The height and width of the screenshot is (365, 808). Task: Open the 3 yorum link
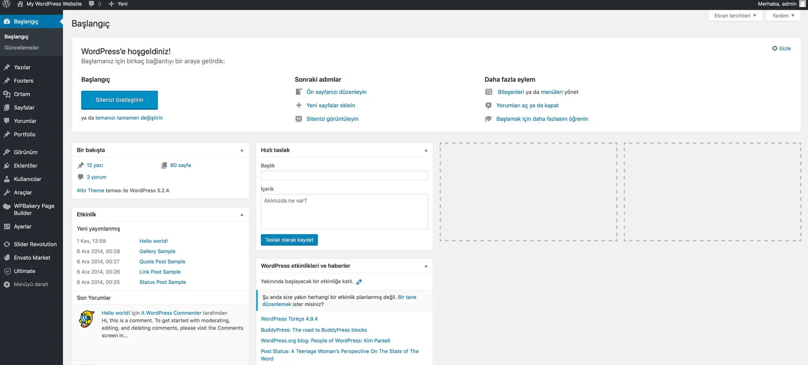point(96,177)
